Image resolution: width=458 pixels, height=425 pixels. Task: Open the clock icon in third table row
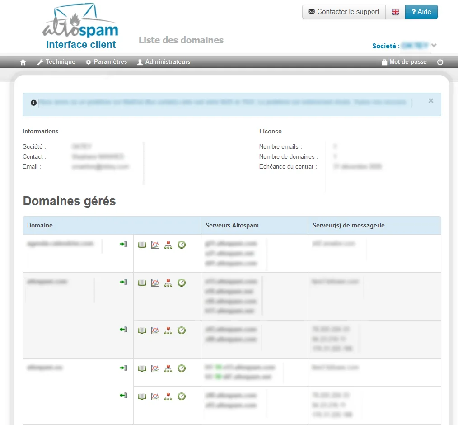(x=182, y=331)
